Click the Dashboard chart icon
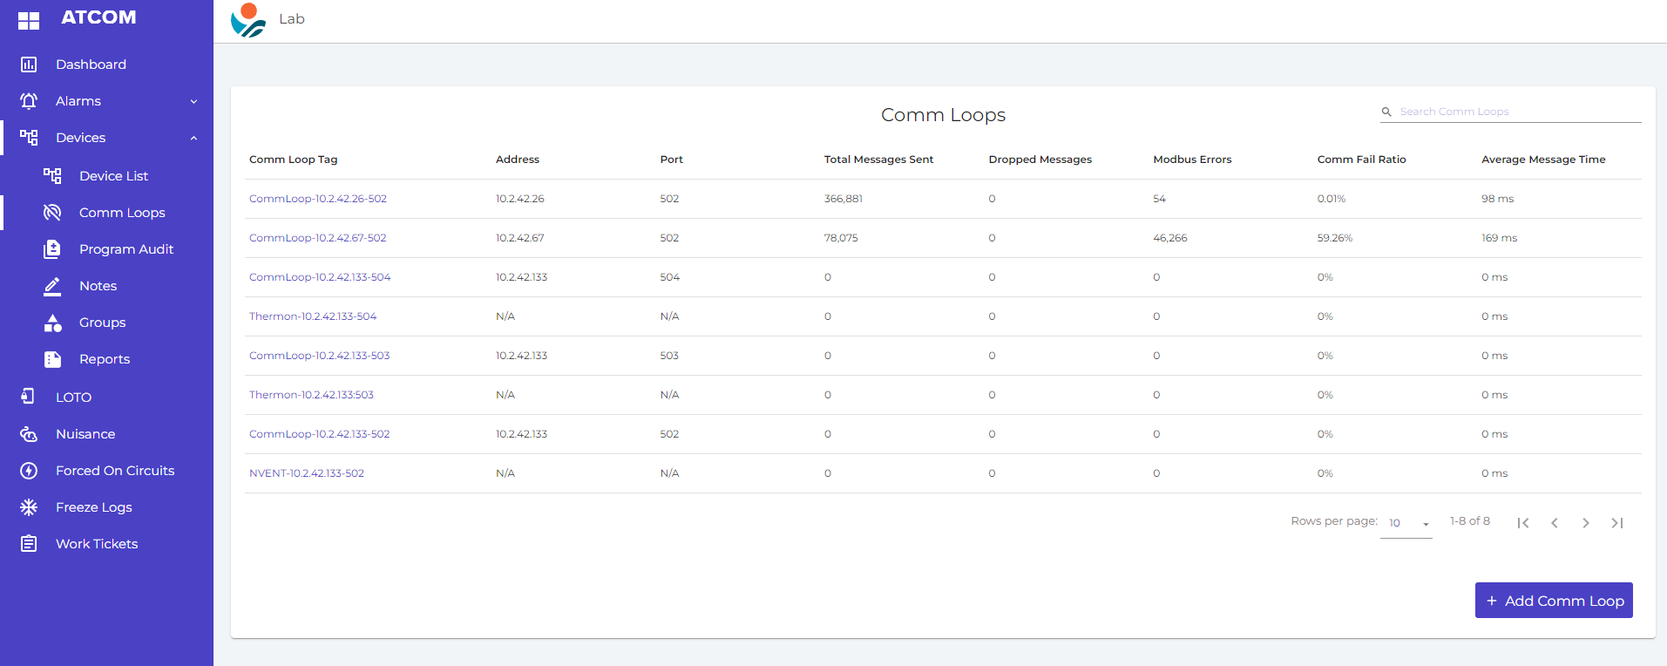This screenshot has width=1667, height=666. click(29, 65)
